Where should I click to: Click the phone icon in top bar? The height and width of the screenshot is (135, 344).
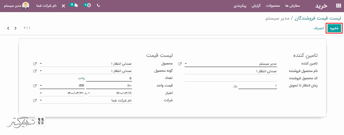[98, 6]
